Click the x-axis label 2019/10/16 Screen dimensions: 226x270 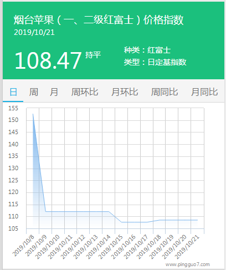pyautogui.click(x=124, y=247)
